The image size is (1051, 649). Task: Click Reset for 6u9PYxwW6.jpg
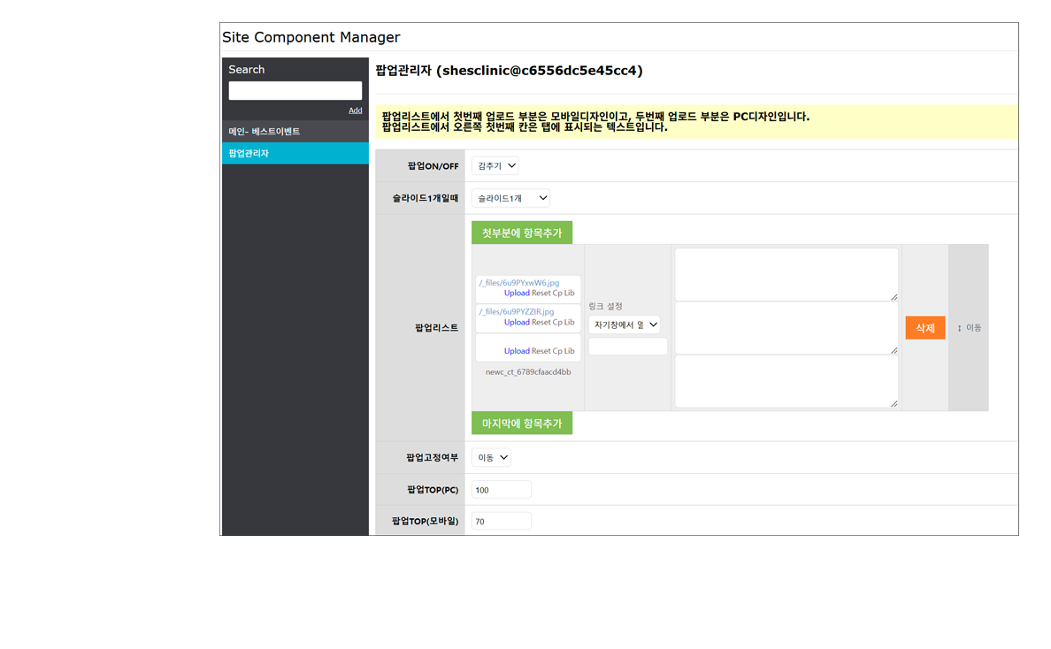click(541, 293)
